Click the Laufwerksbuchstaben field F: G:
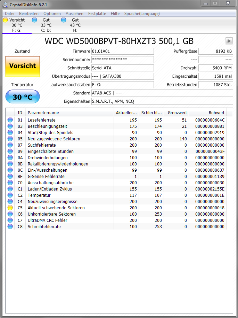This screenshot has height=318, width=238. pyautogui.click(x=122, y=85)
